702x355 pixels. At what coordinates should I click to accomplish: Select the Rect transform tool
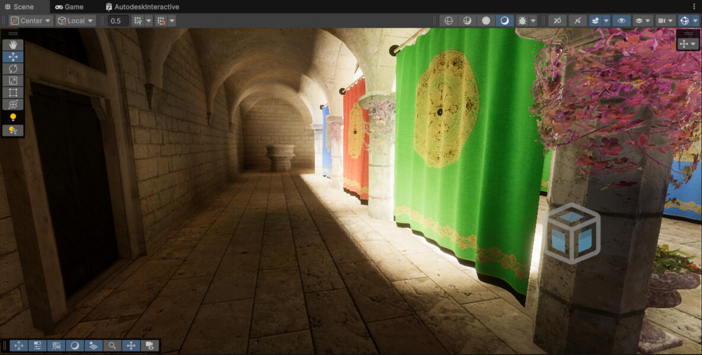(x=13, y=92)
